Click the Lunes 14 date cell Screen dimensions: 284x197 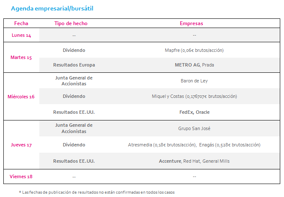[x=21, y=35]
